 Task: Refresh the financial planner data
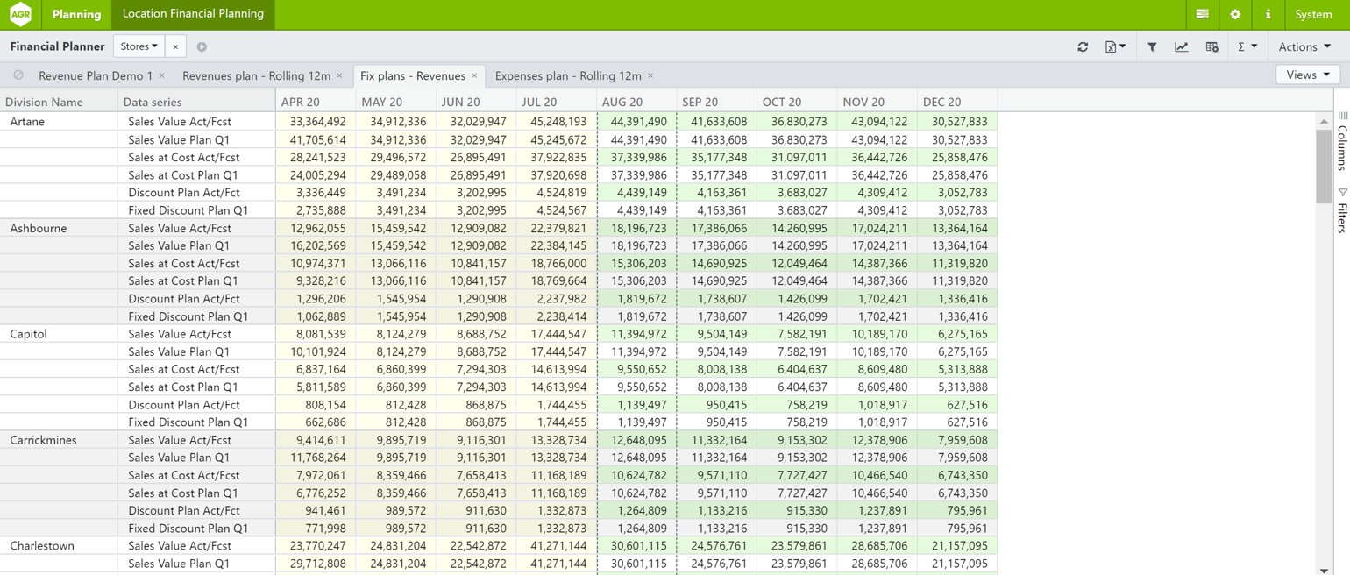coord(1083,47)
